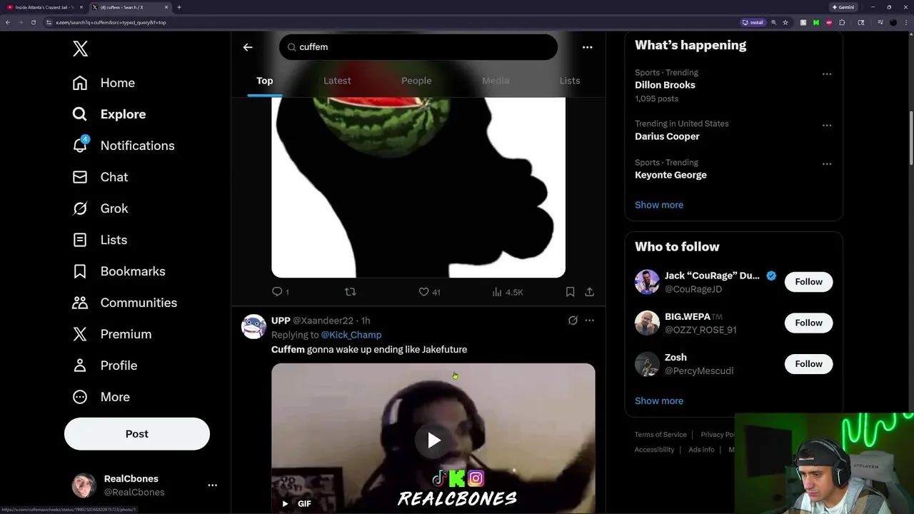914x514 pixels.
Task: Open Grok from sidebar
Action: (x=100, y=208)
